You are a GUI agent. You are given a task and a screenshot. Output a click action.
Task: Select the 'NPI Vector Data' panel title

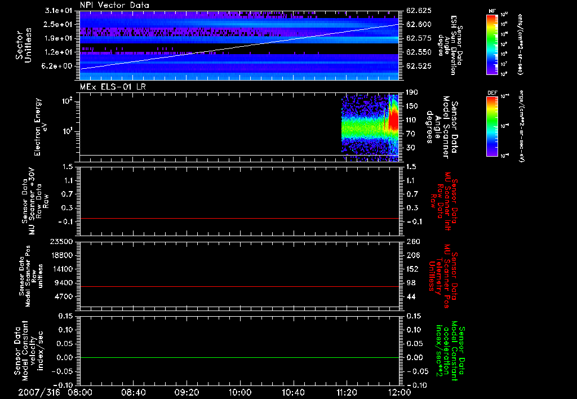115,5
